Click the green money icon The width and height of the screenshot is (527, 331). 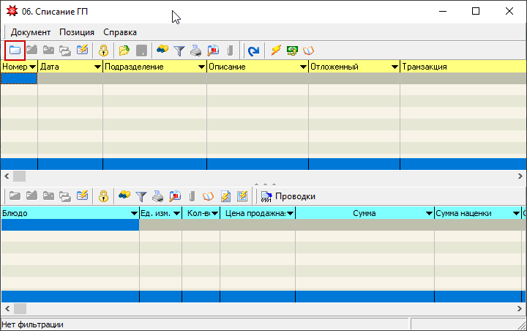(x=292, y=51)
